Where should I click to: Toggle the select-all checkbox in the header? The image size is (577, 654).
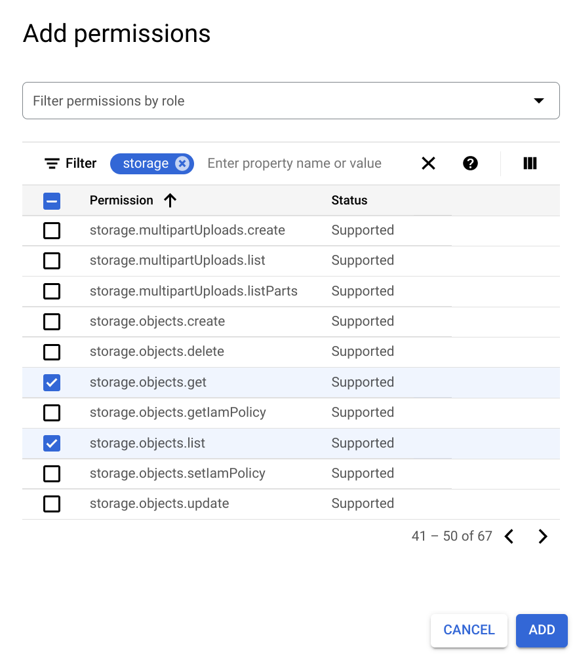(x=52, y=201)
